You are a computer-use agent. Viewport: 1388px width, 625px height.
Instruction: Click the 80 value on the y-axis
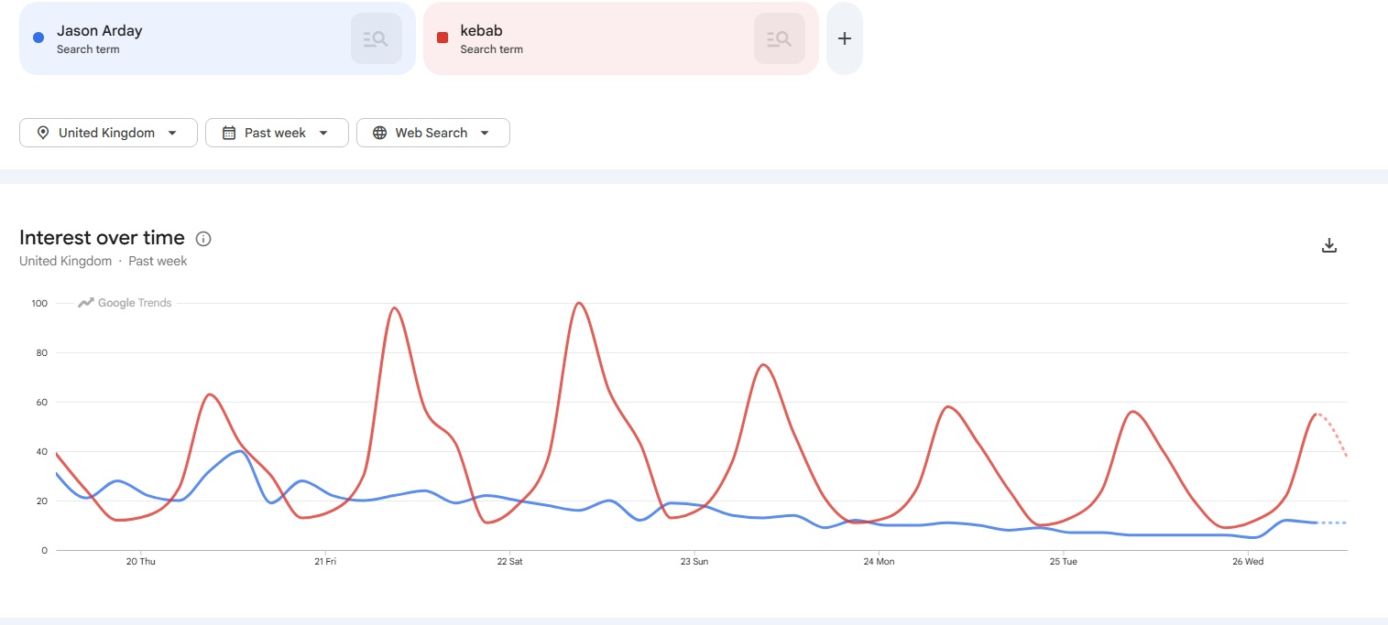[x=41, y=352]
